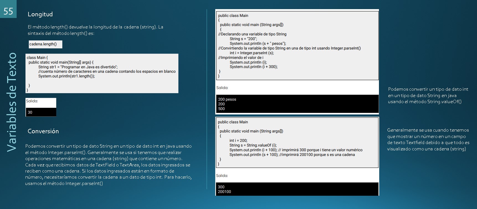Click the 'Programar en Java es divertido' code line
Screen dimensions: 477x209
point(78,67)
